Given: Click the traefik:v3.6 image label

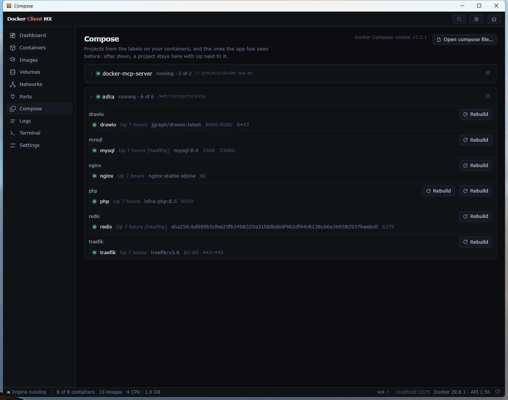Looking at the screenshot, I should point(165,253).
